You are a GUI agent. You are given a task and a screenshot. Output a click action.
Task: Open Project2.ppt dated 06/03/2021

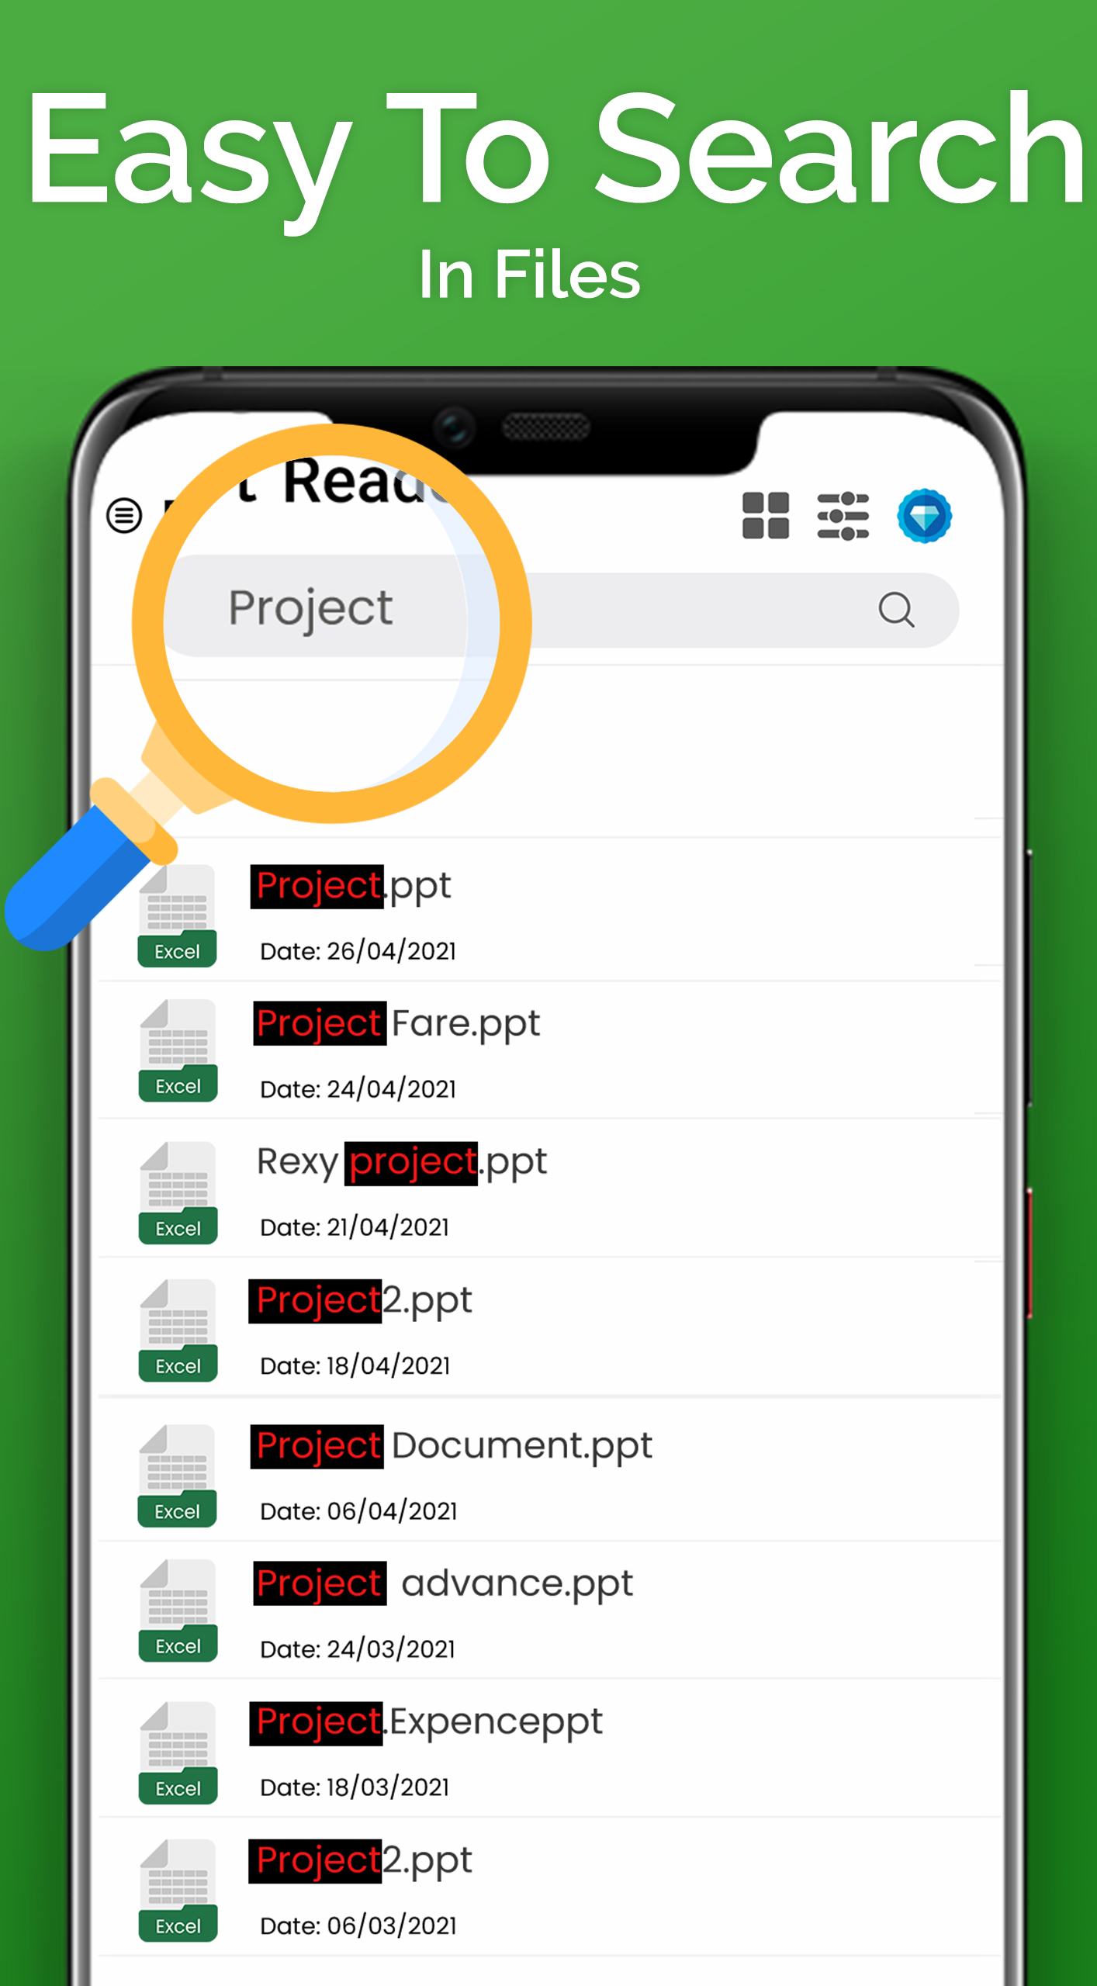click(x=549, y=1887)
